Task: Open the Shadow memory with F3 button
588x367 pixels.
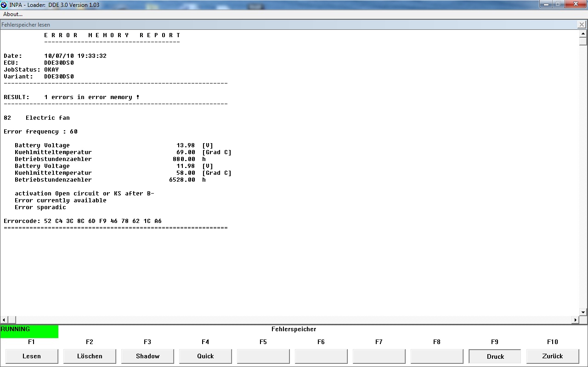Action: tap(147, 356)
